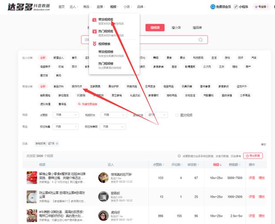
Task: Remove the 发布时间 近7天 filter tag
Action: click(x=57, y=143)
